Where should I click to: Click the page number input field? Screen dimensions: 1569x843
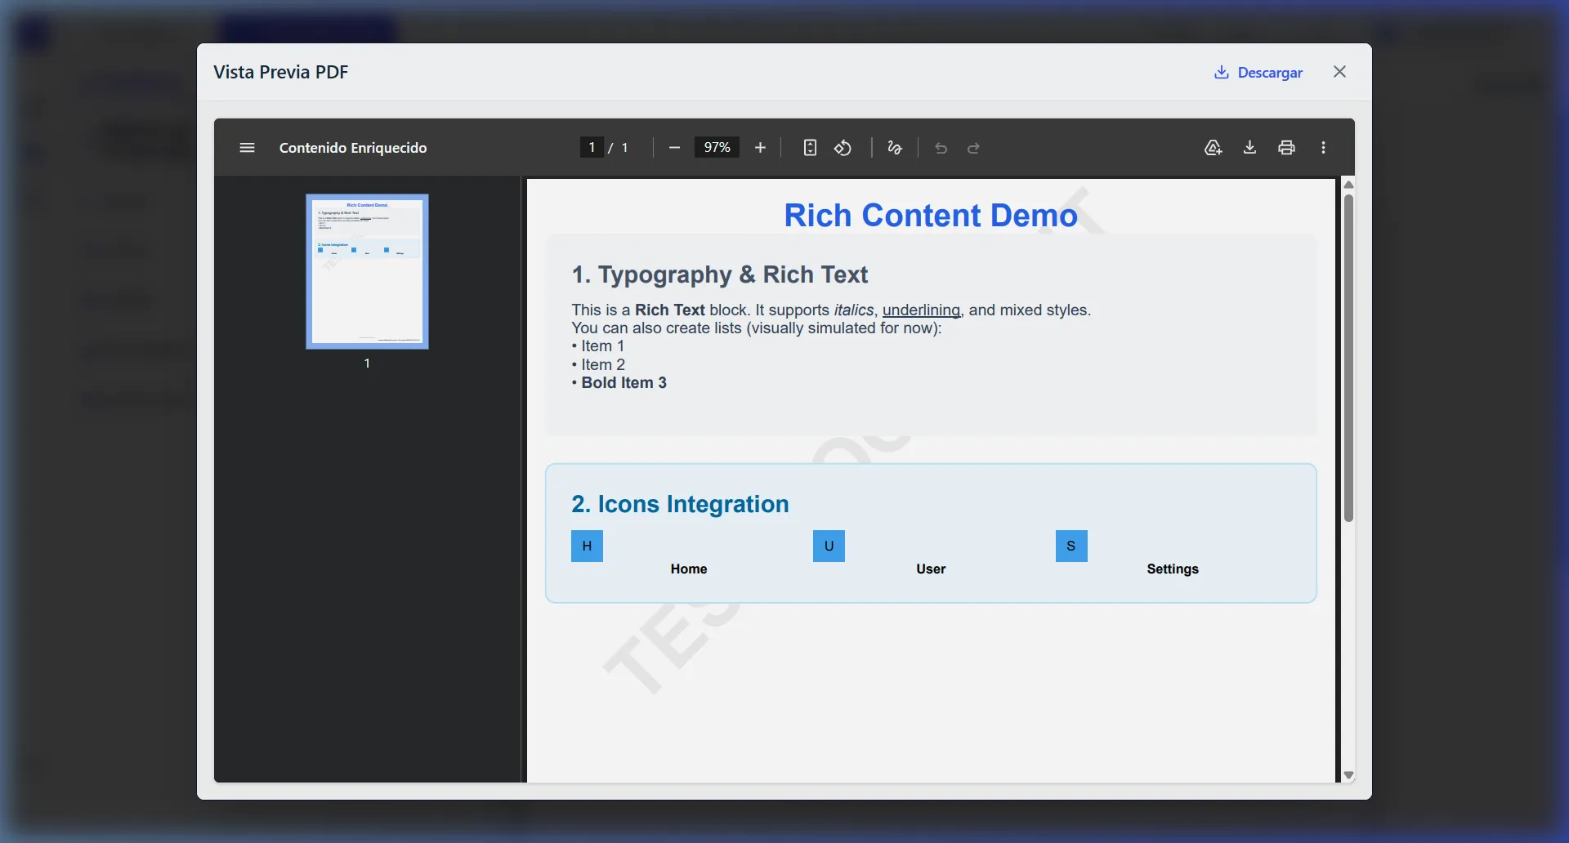tap(592, 147)
